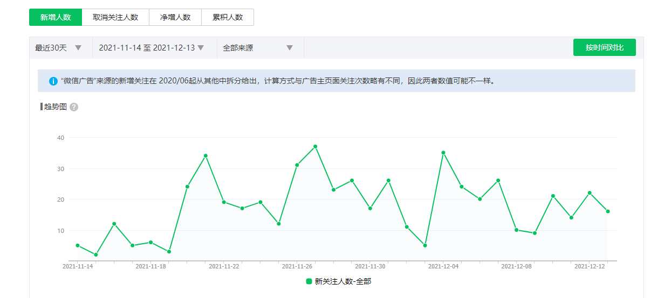Click the 2021-11-22 label on the x-axis

(224, 266)
